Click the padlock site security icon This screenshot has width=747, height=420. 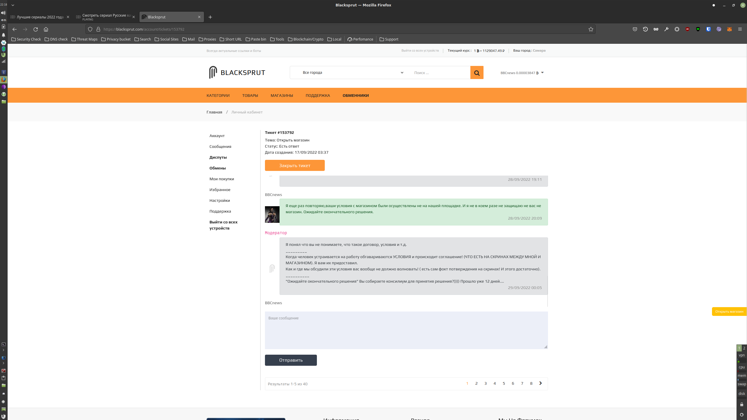point(98,29)
